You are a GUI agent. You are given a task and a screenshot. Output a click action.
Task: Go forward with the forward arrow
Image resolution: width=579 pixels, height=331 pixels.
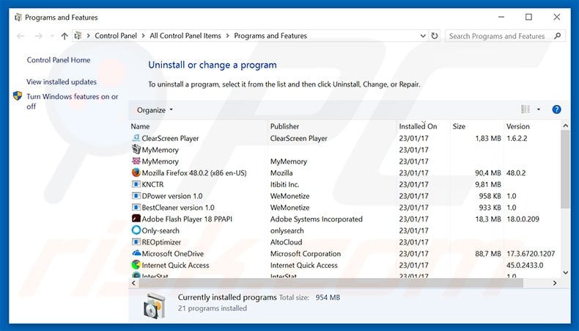click(38, 36)
